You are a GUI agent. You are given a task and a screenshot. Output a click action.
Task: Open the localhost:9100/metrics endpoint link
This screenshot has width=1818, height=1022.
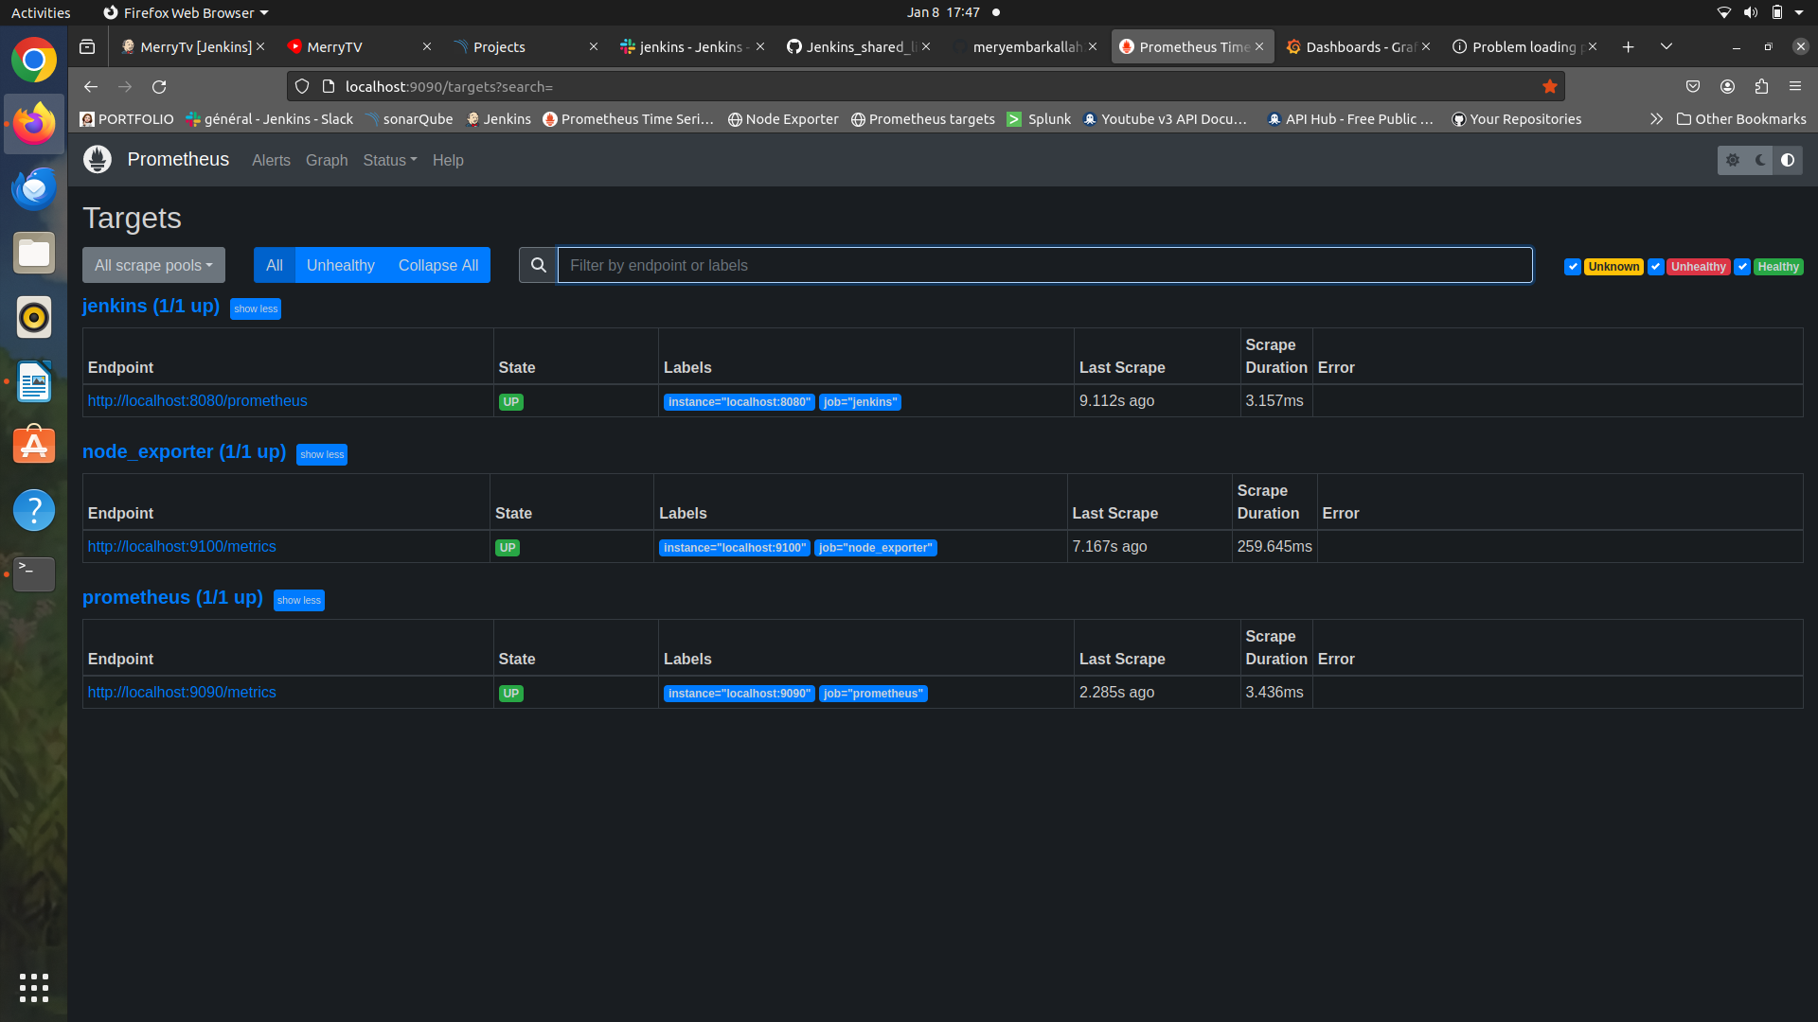pyautogui.click(x=182, y=546)
